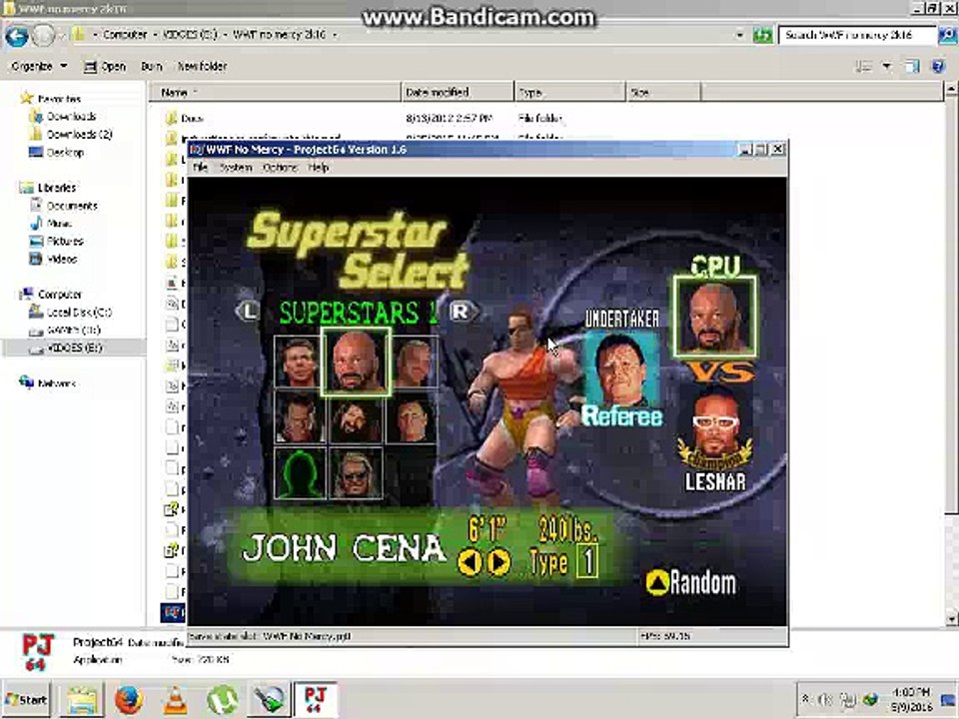Toggle the preview pane icon
Viewport: 959px width, 719px height.
pyautogui.click(x=912, y=67)
